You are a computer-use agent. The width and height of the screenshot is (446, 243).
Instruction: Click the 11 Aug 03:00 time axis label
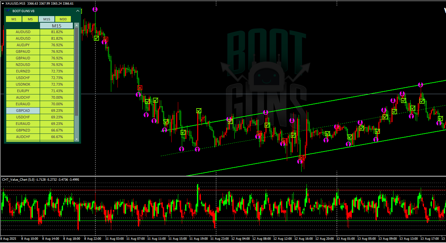coord(115,239)
